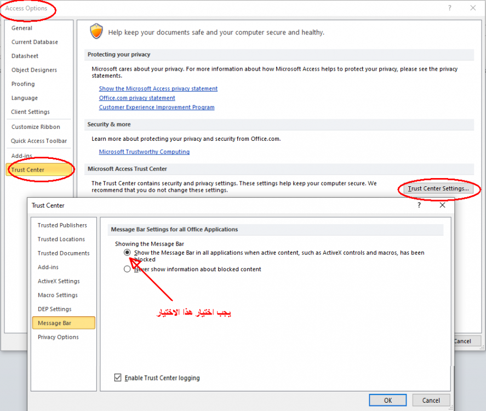
Task: Click the Trust Center Settings button
Action: pyautogui.click(x=438, y=189)
